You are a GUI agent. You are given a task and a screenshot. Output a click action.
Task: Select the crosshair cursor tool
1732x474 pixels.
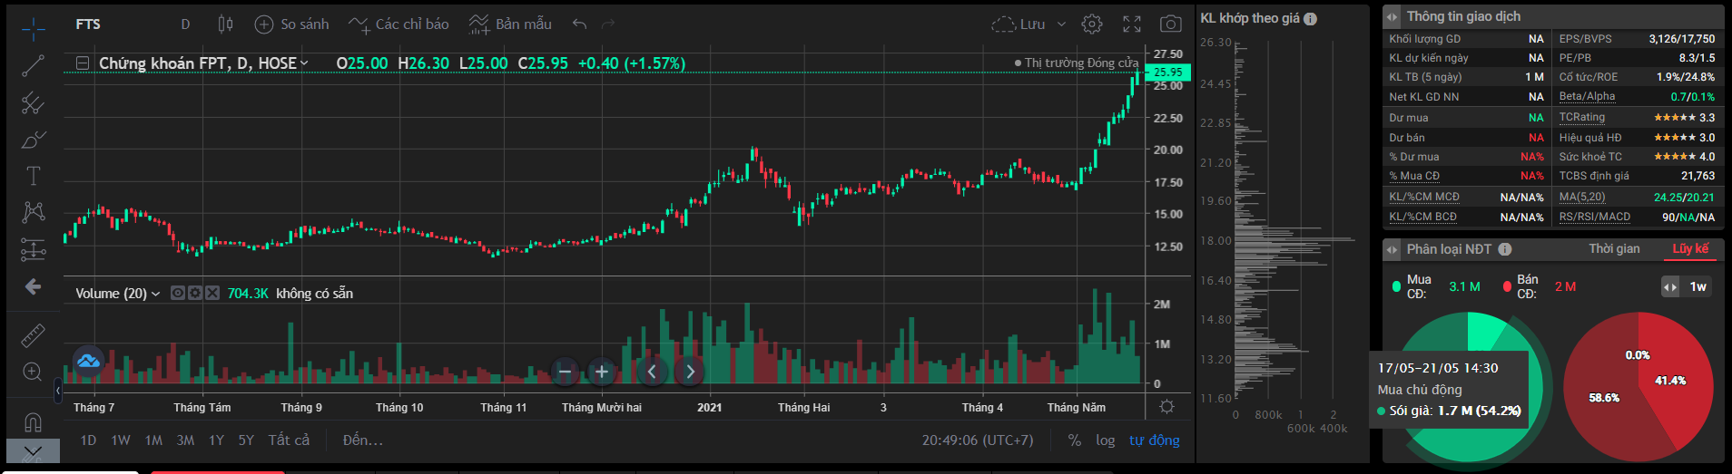(34, 29)
